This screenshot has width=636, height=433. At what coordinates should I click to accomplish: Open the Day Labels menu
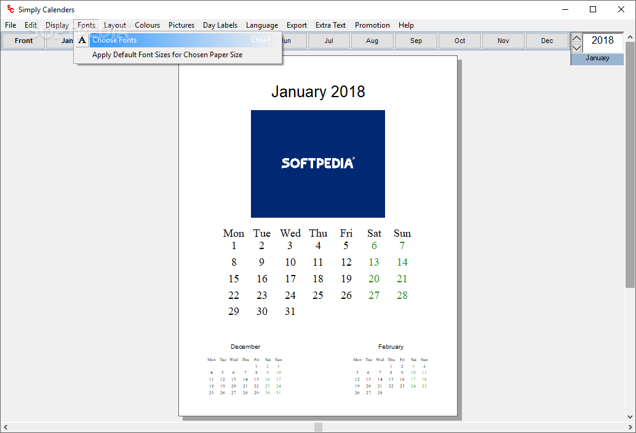click(220, 25)
